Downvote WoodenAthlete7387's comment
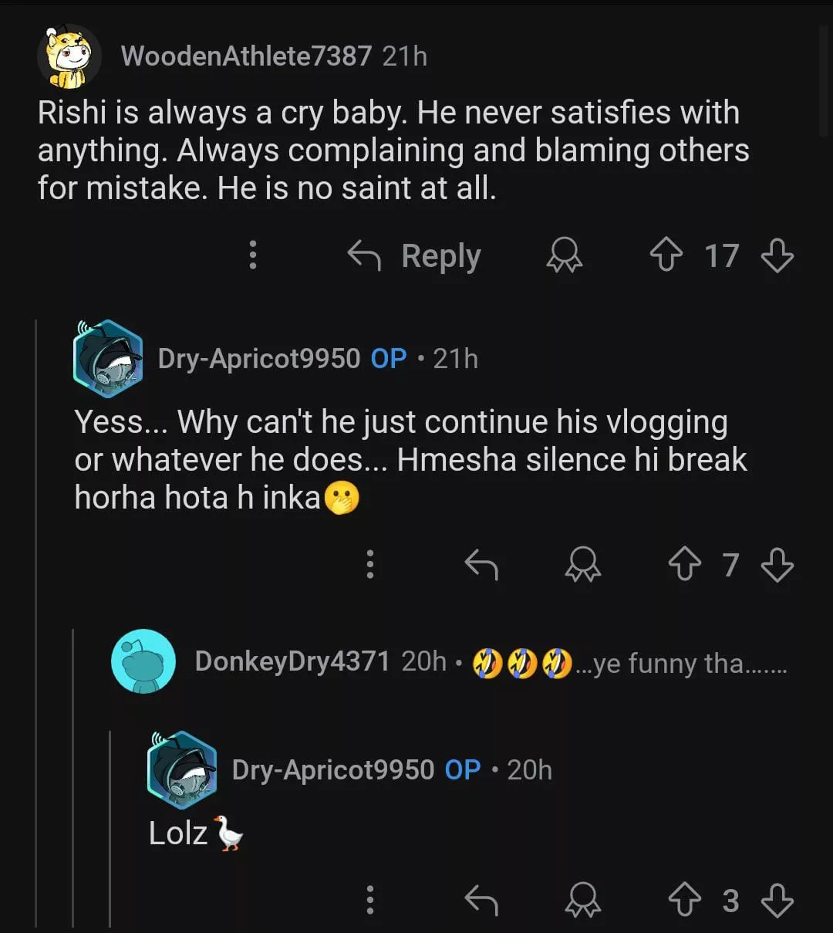 coord(777,255)
